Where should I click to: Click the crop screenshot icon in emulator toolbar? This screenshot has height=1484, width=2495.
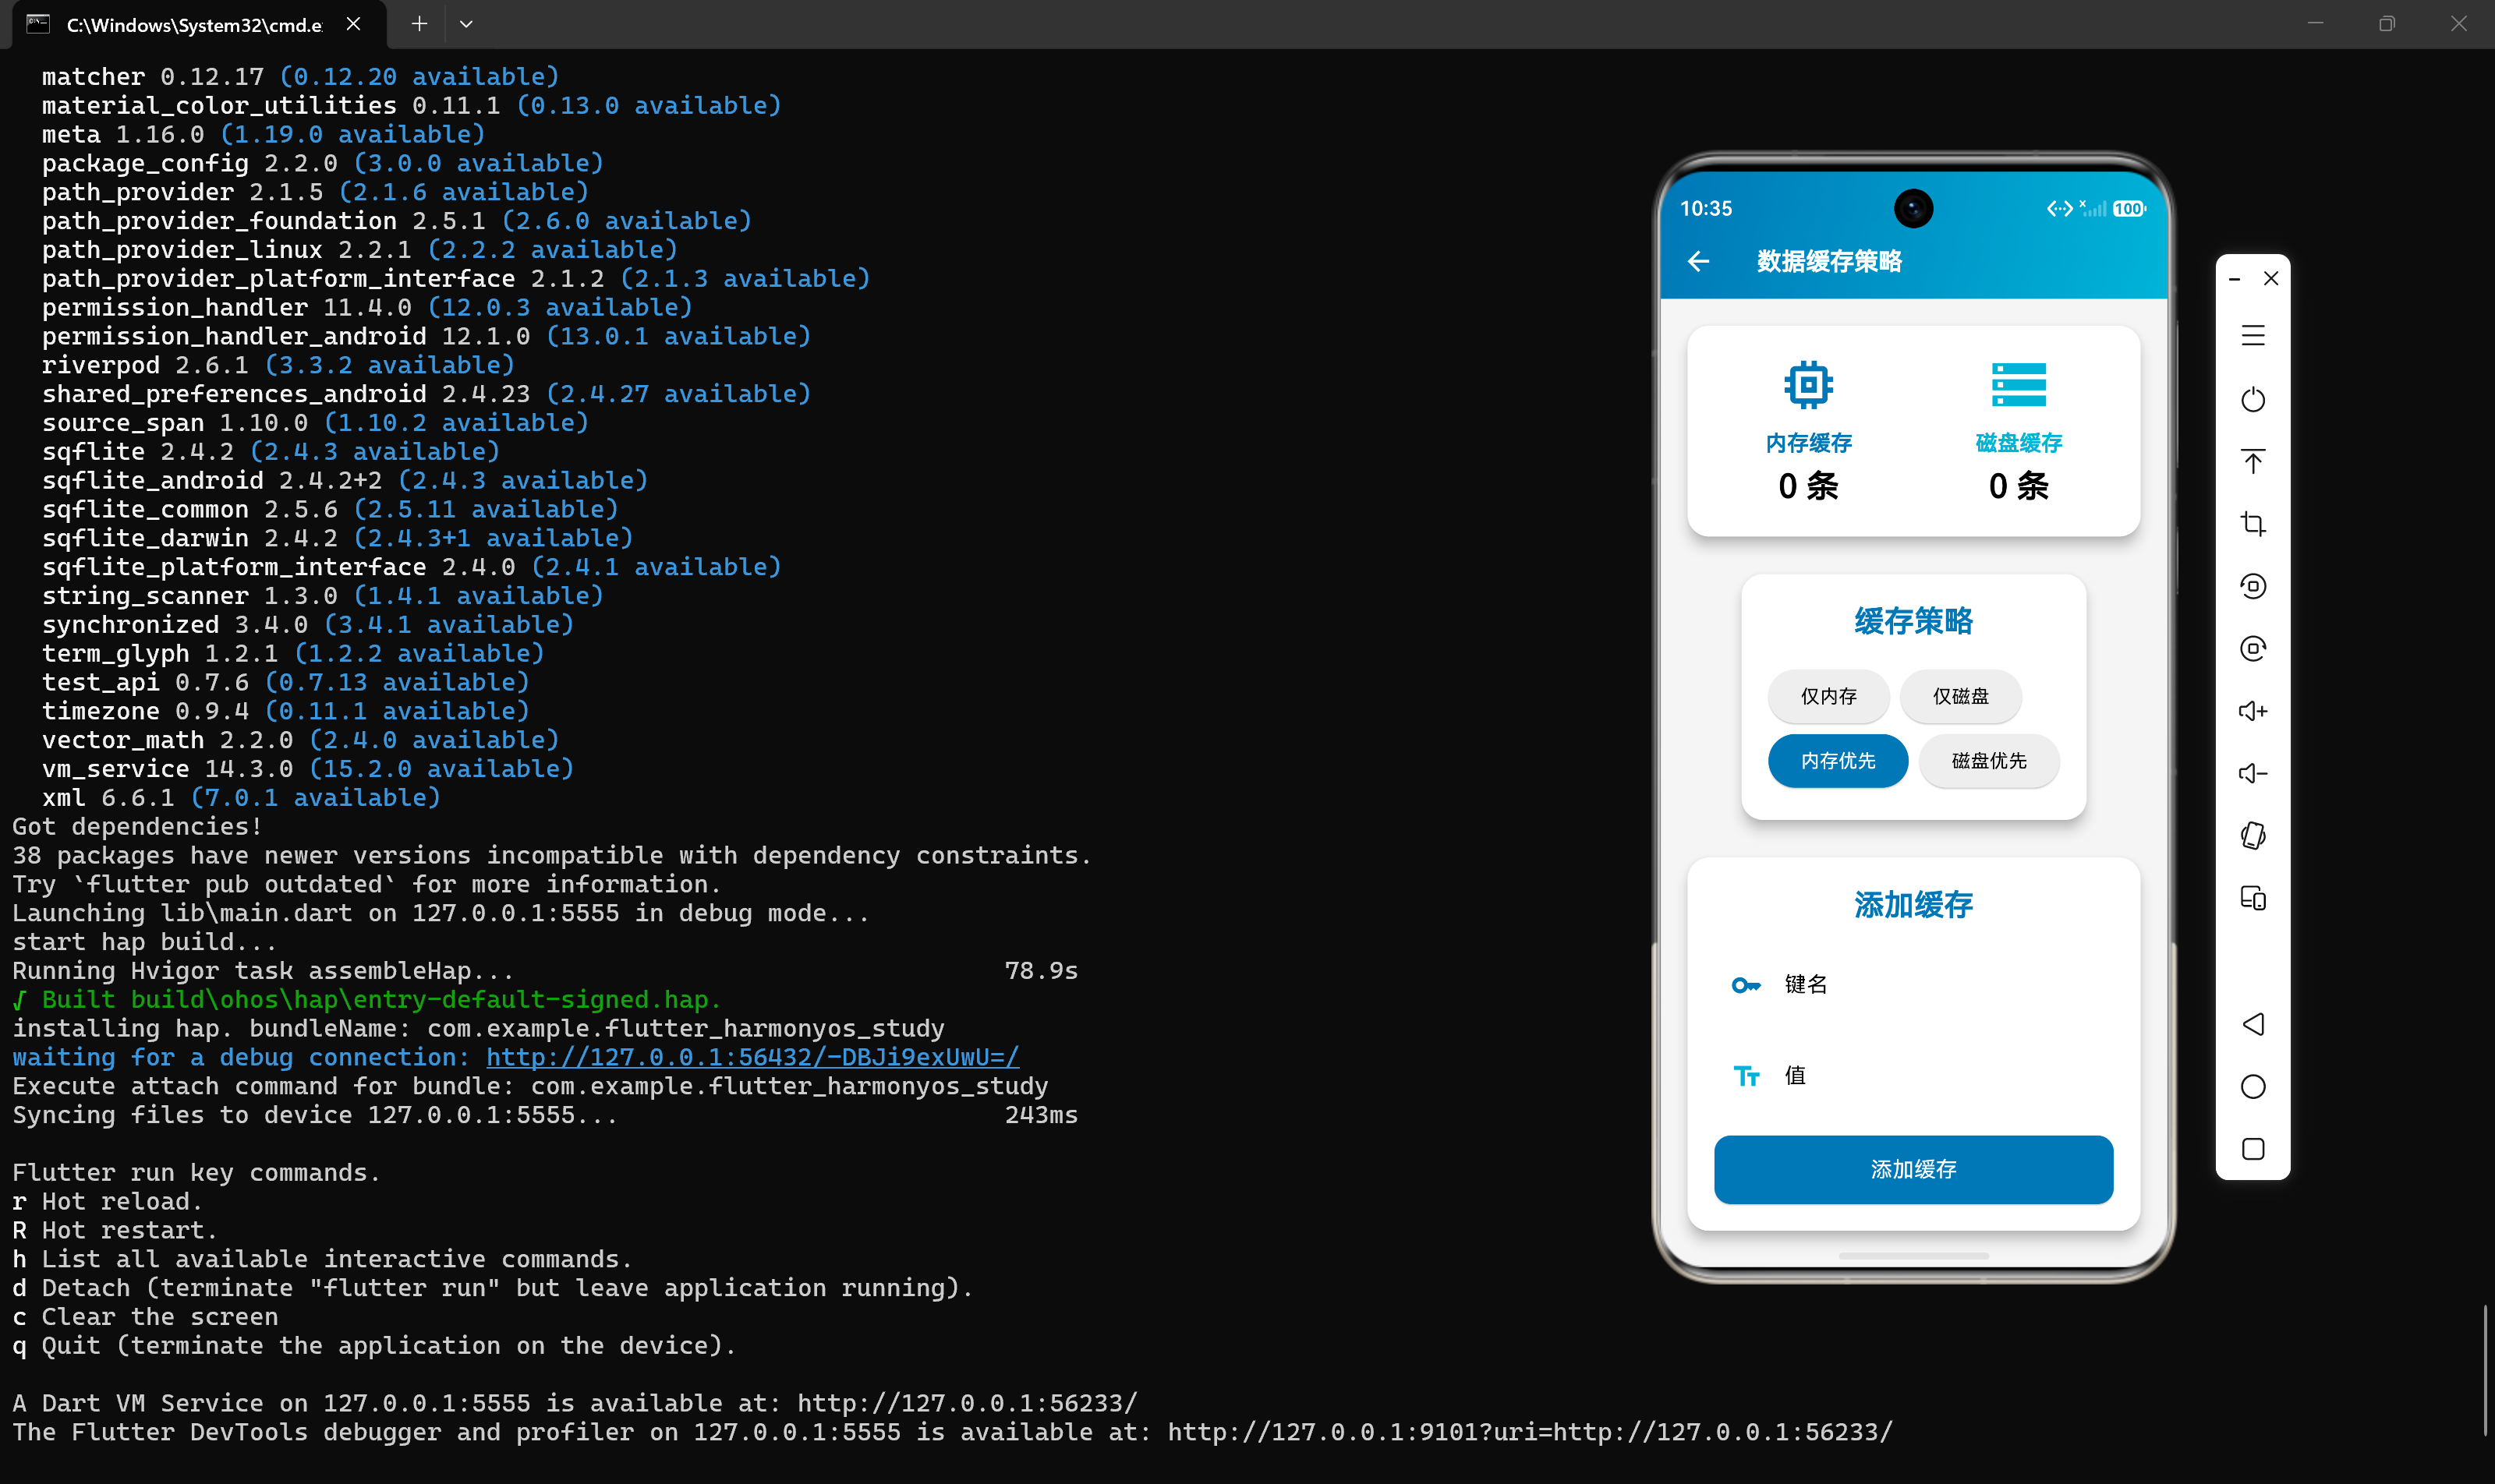pyautogui.click(x=2253, y=524)
